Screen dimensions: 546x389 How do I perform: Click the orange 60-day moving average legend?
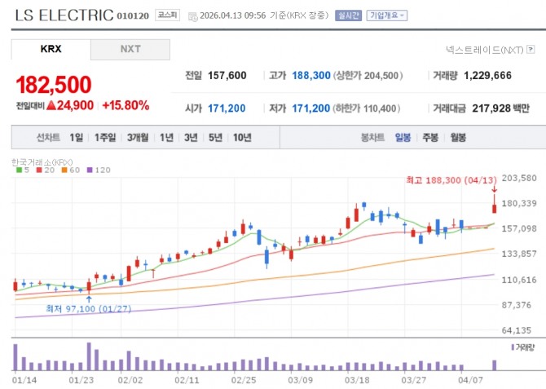point(70,170)
